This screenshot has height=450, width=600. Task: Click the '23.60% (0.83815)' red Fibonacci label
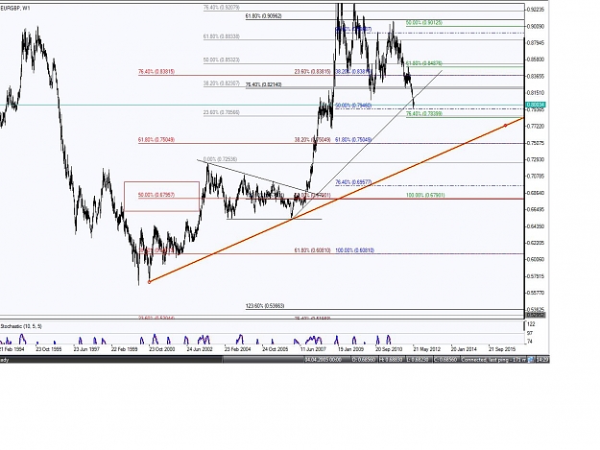click(313, 72)
